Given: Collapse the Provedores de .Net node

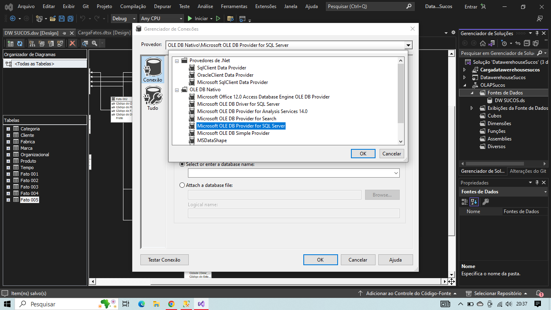Looking at the screenshot, I should 177,61.
